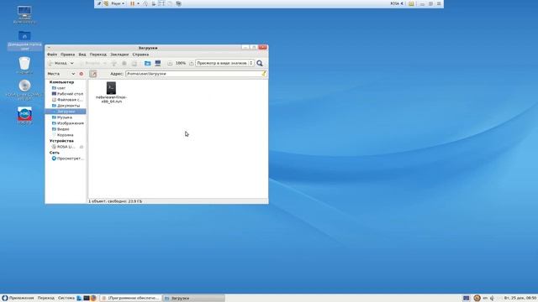
Task: Click the 100% zoom level label
Action: click(x=181, y=64)
